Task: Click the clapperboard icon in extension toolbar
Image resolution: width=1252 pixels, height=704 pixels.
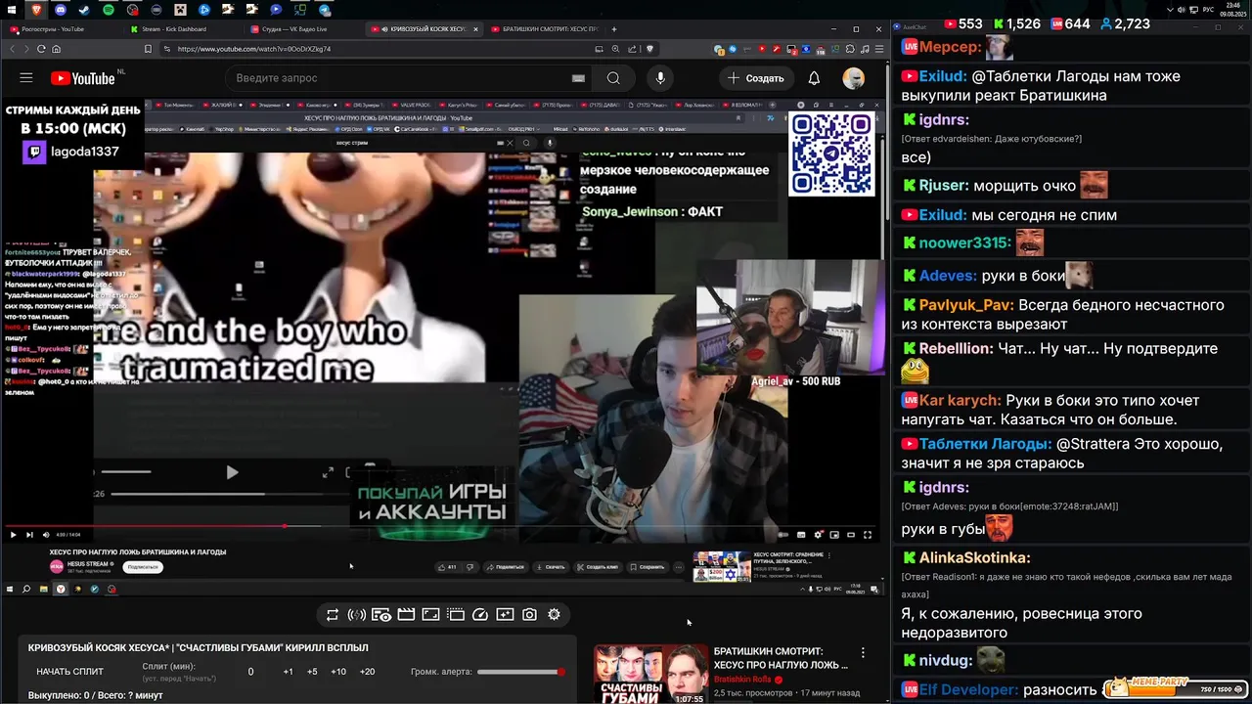Action: pos(406,615)
